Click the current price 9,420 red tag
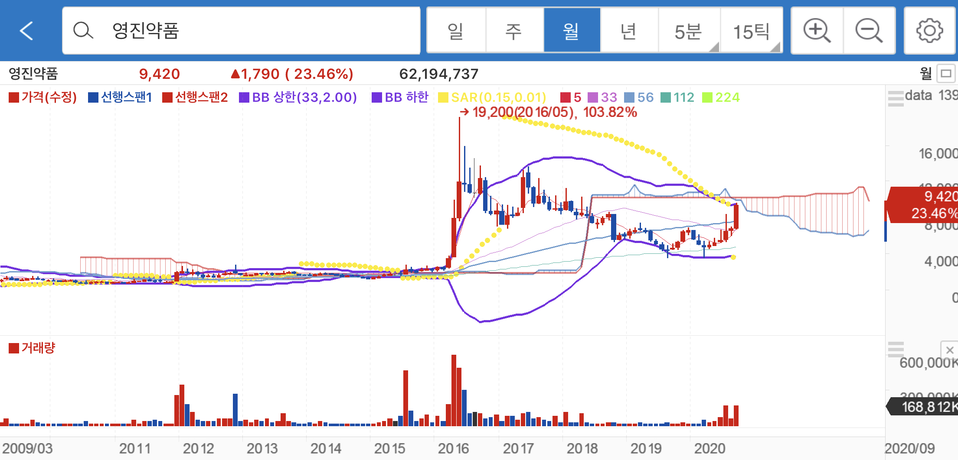Image resolution: width=958 pixels, height=460 pixels. pyautogui.click(x=922, y=205)
